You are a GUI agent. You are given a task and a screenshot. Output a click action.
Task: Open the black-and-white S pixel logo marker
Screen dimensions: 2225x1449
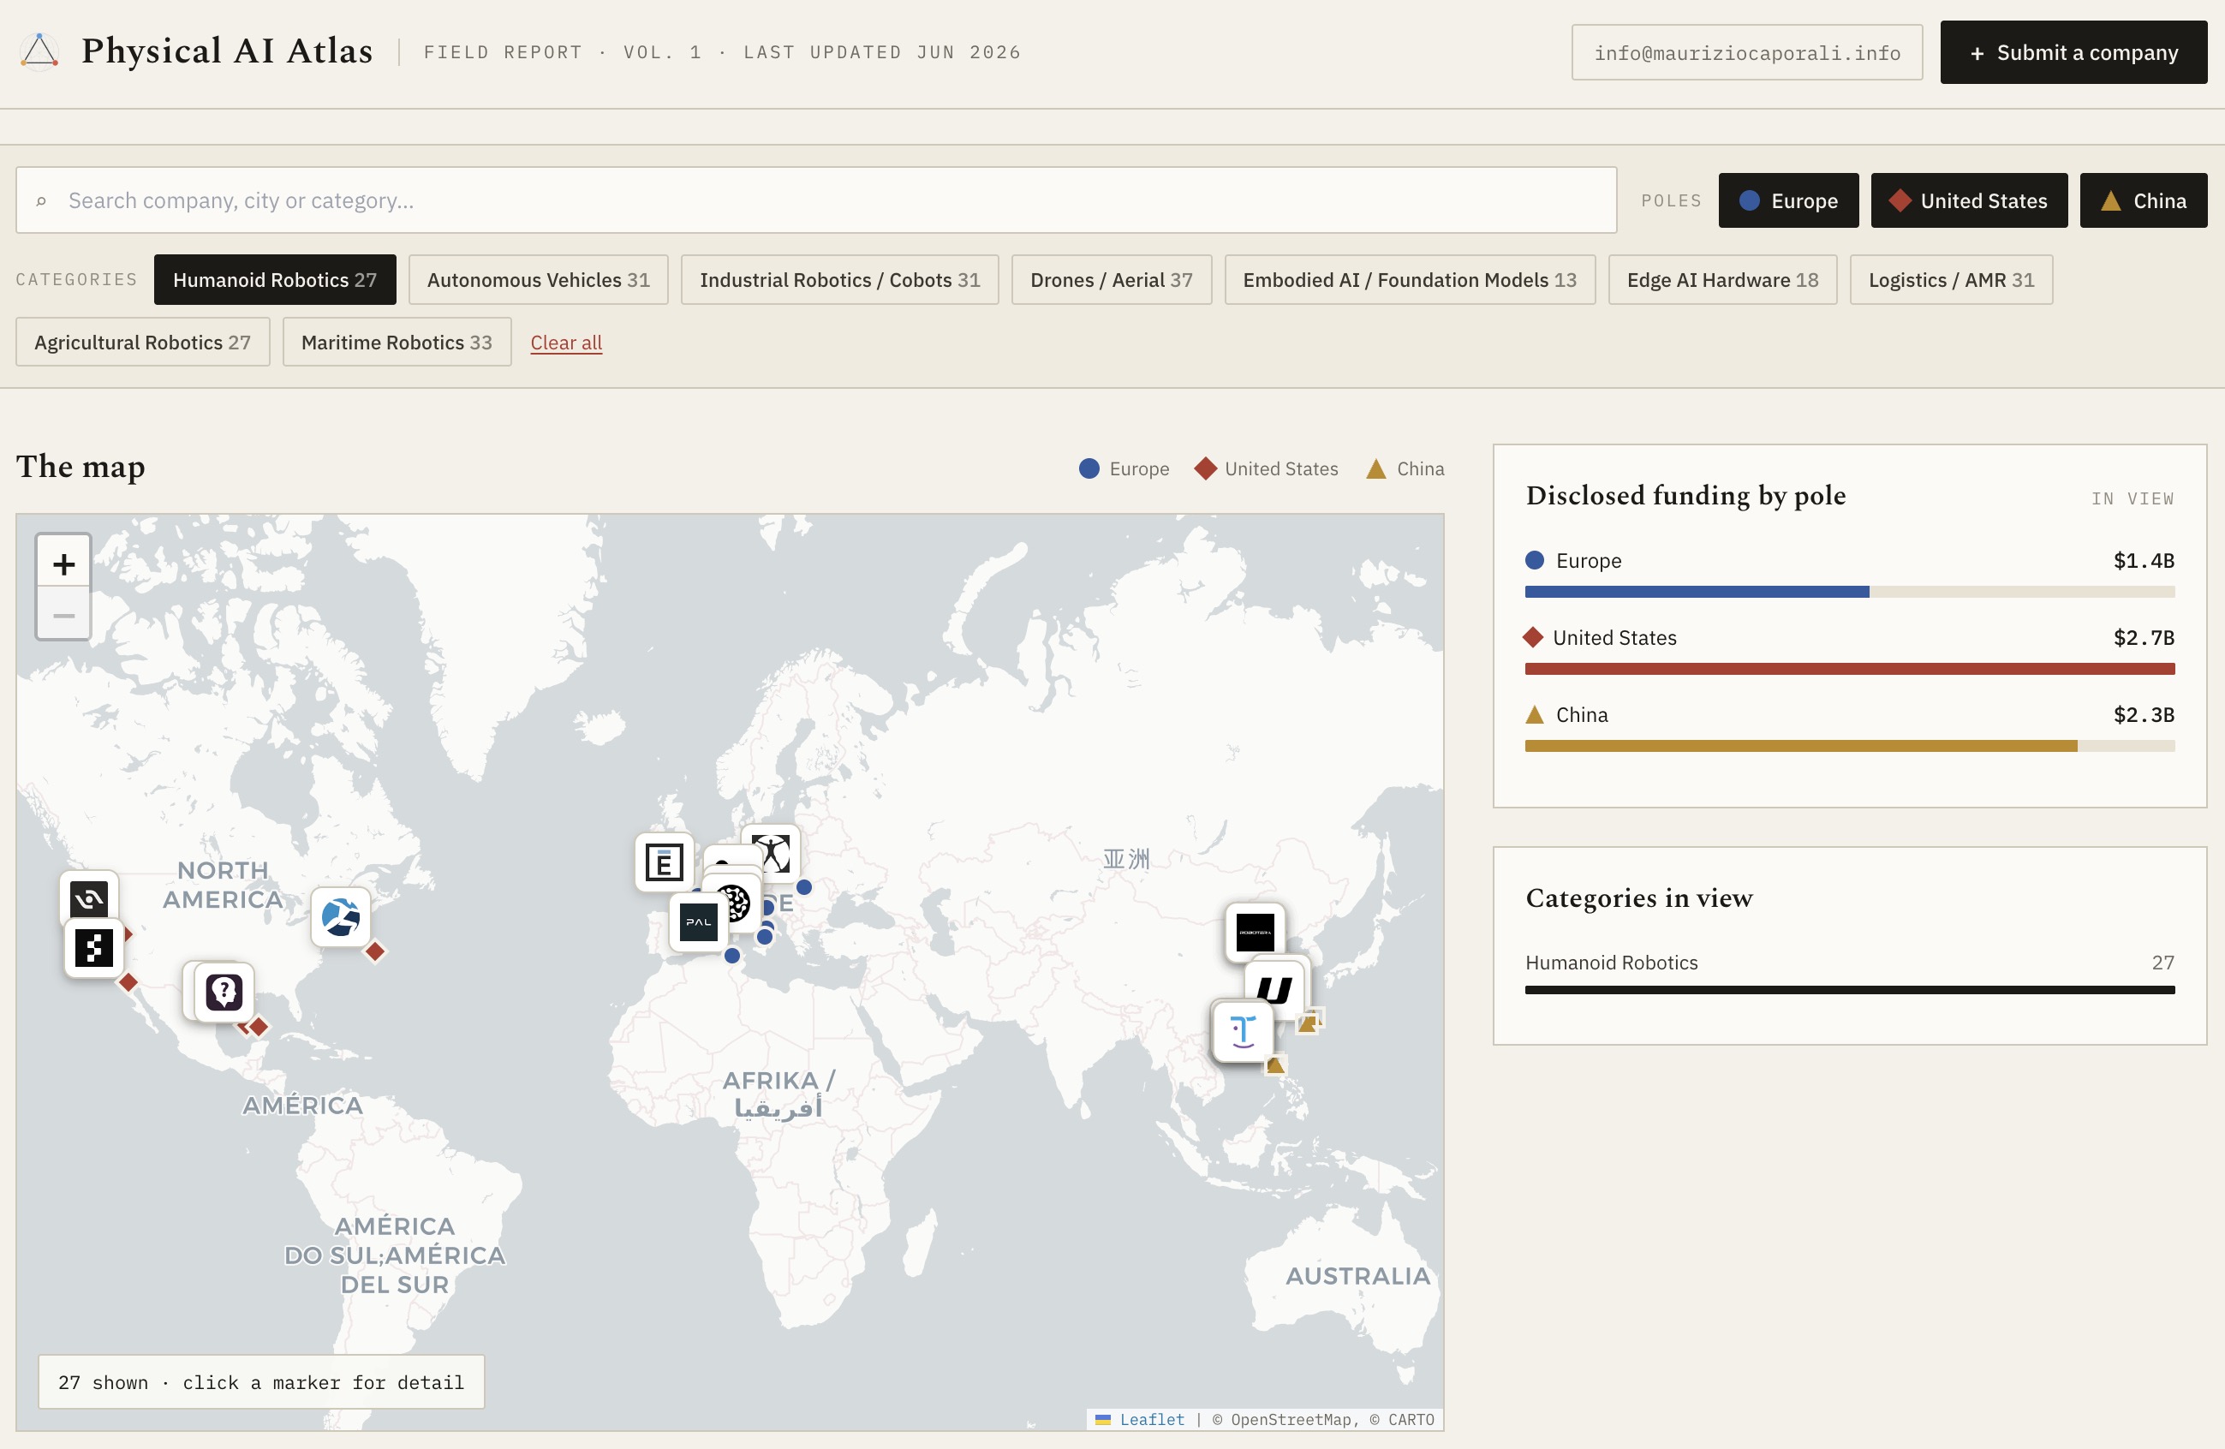point(93,949)
